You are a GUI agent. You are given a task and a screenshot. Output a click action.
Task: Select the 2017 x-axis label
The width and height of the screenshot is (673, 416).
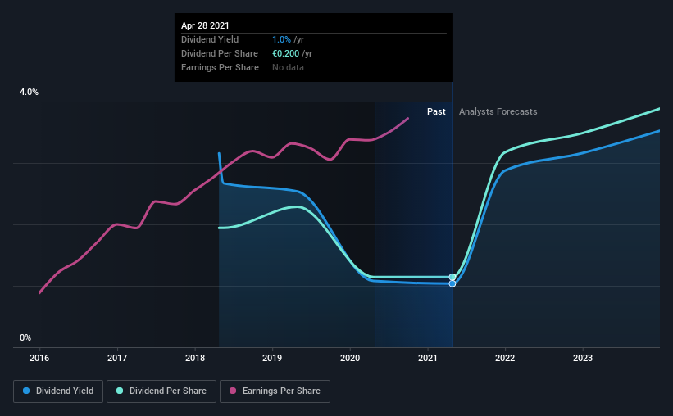[x=117, y=358]
